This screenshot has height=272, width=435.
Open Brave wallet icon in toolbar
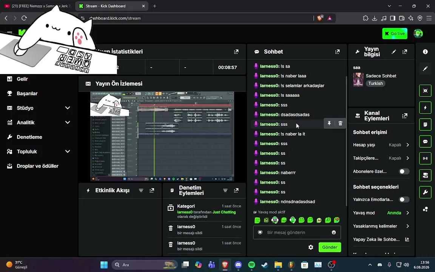[402, 18]
